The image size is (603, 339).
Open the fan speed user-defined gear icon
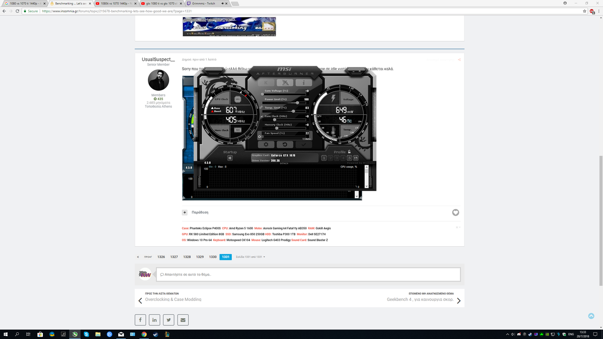coord(260,137)
